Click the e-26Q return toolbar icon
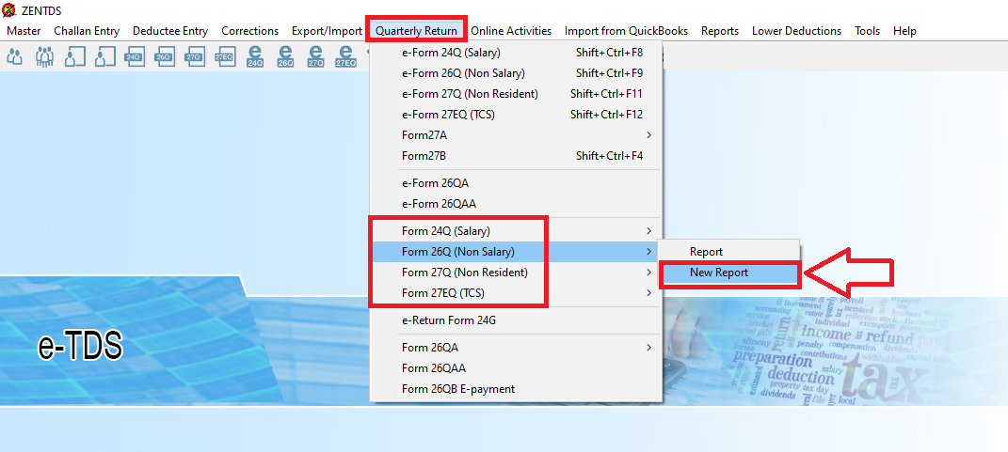The image size is (1008, 452). coord(285,55)
